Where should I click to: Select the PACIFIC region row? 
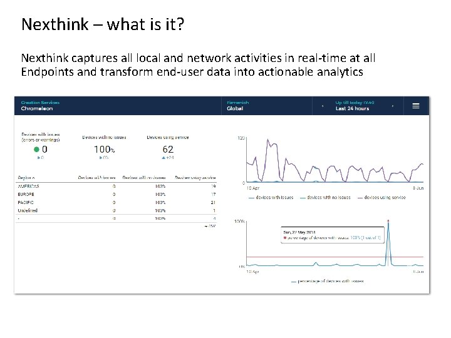(x=117, y=202)
